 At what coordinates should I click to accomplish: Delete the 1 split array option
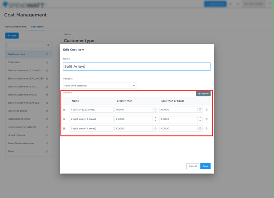coord(207,109)
